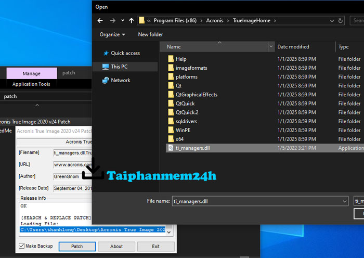
Task: Click the Quick access star icon
Action: pos(106,53)
